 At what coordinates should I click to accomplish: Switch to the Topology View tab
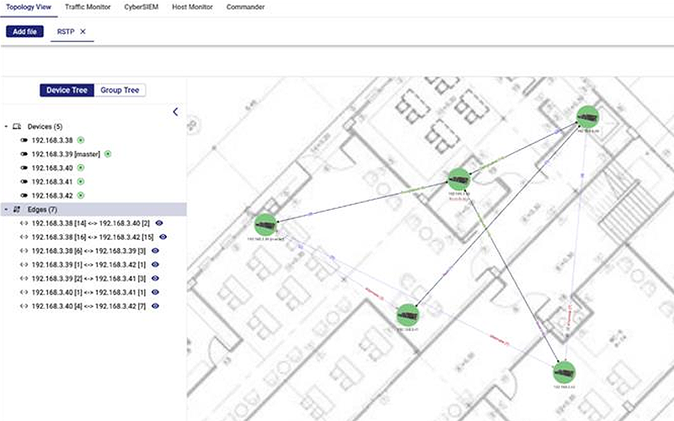[x=29, y=7]
